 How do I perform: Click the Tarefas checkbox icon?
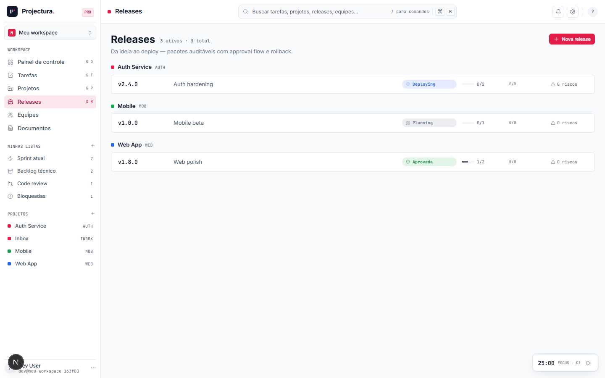(11, 75)
